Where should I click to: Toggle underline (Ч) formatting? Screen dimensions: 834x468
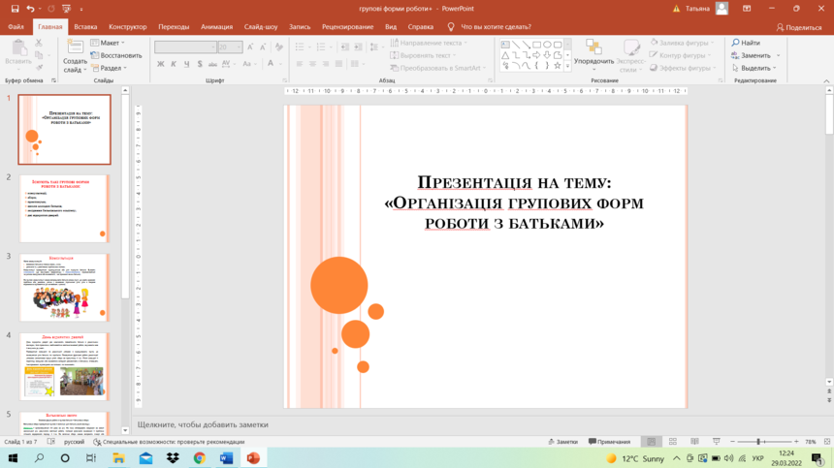point(187,64)
